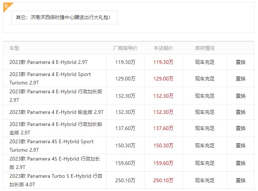Screen dimensions: 258x191
Task: Click red dealer price in 铂金版 2.9T row
Action: [x=163, y=112]
